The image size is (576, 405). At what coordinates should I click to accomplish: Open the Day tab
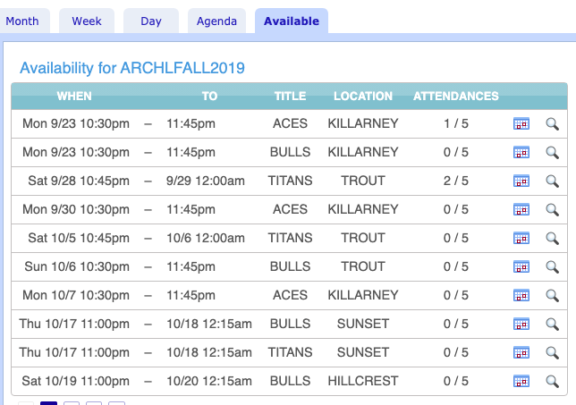(151, 21)
